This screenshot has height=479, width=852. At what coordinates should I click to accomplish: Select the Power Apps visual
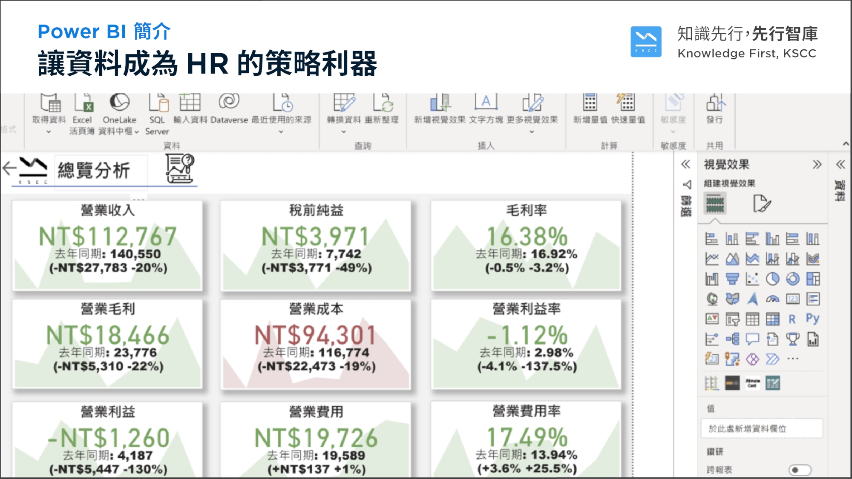point(752,359)
